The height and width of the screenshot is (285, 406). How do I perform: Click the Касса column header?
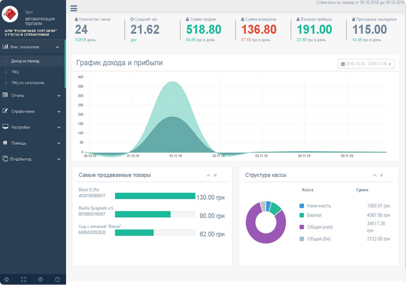pyautogui.click(x=307, y=190)
